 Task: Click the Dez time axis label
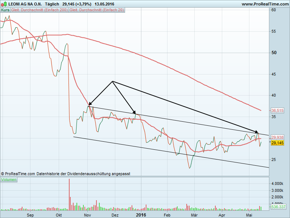click(x=115, y=215)
